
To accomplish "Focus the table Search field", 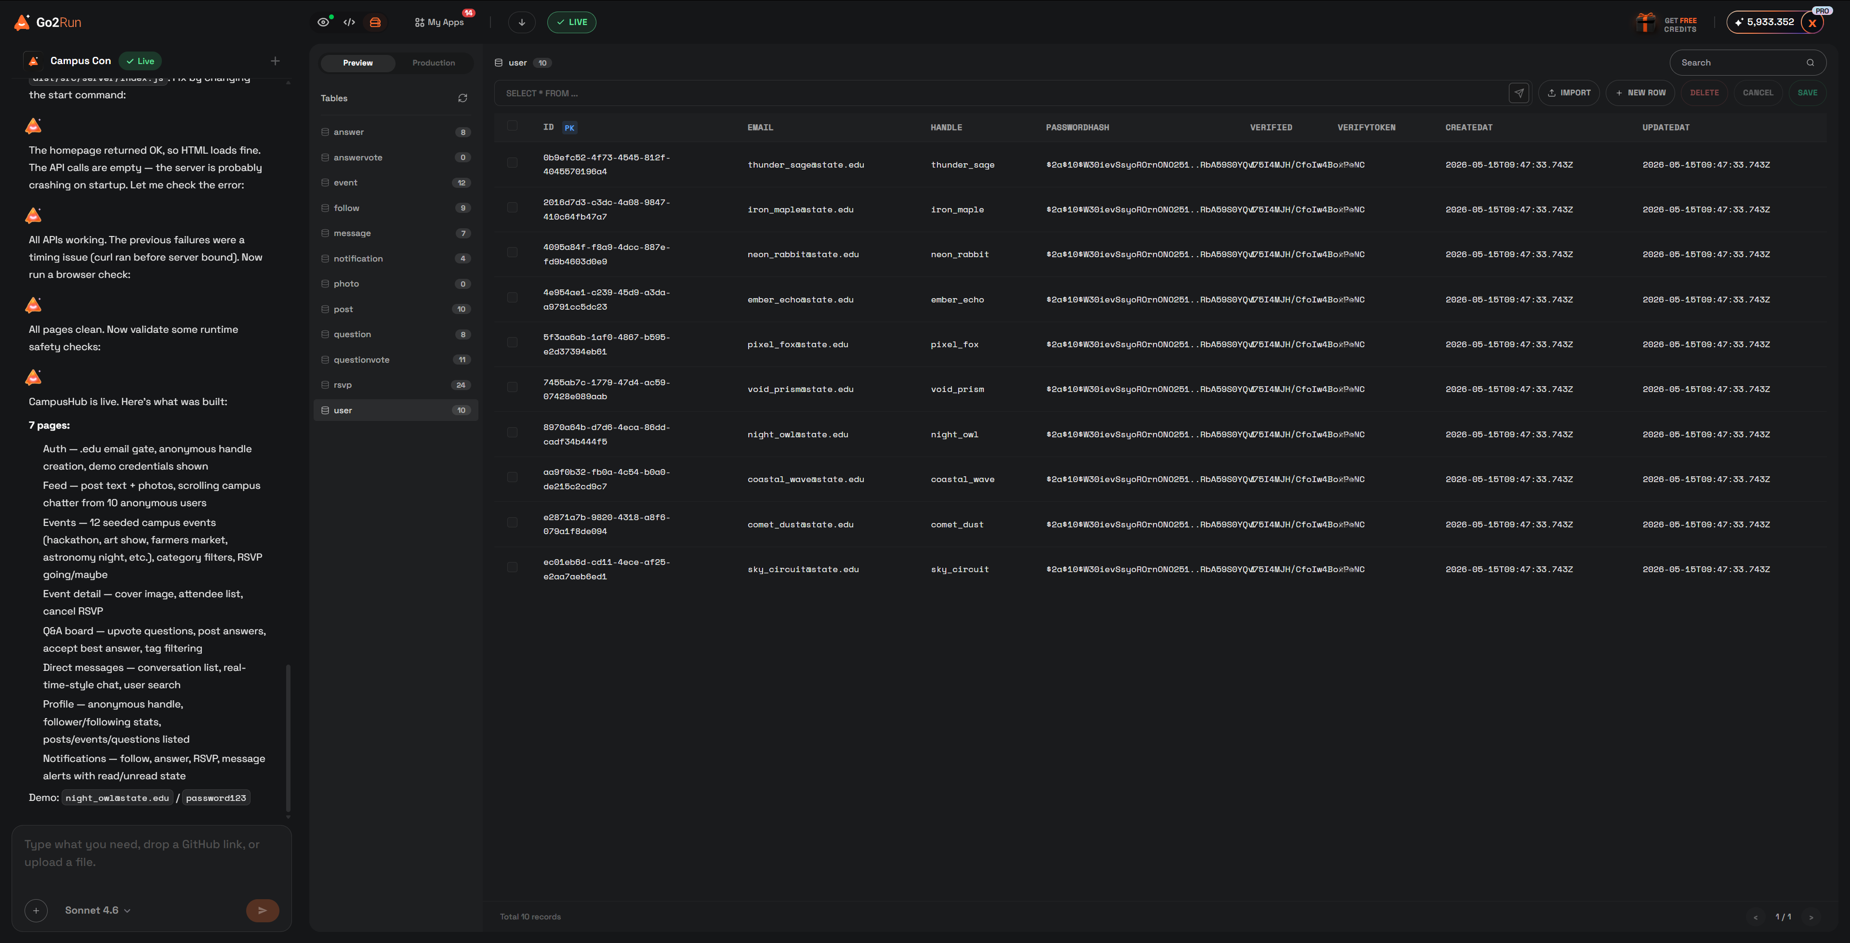I will pos(1747,63).
